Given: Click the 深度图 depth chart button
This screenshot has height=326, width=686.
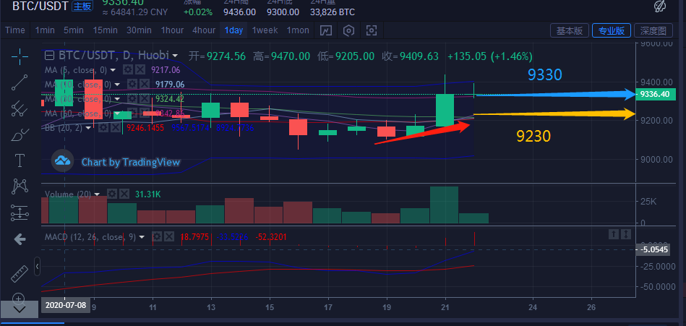Looking at the screenshot, I should [x=653, y=30].
